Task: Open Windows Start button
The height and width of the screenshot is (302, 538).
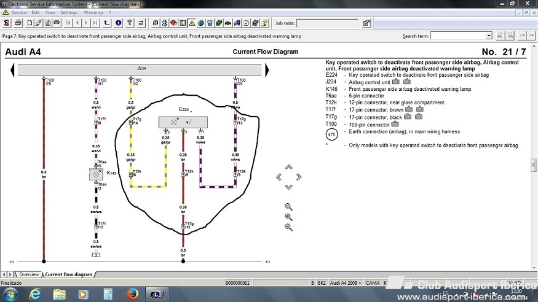Action: point(10,294)
